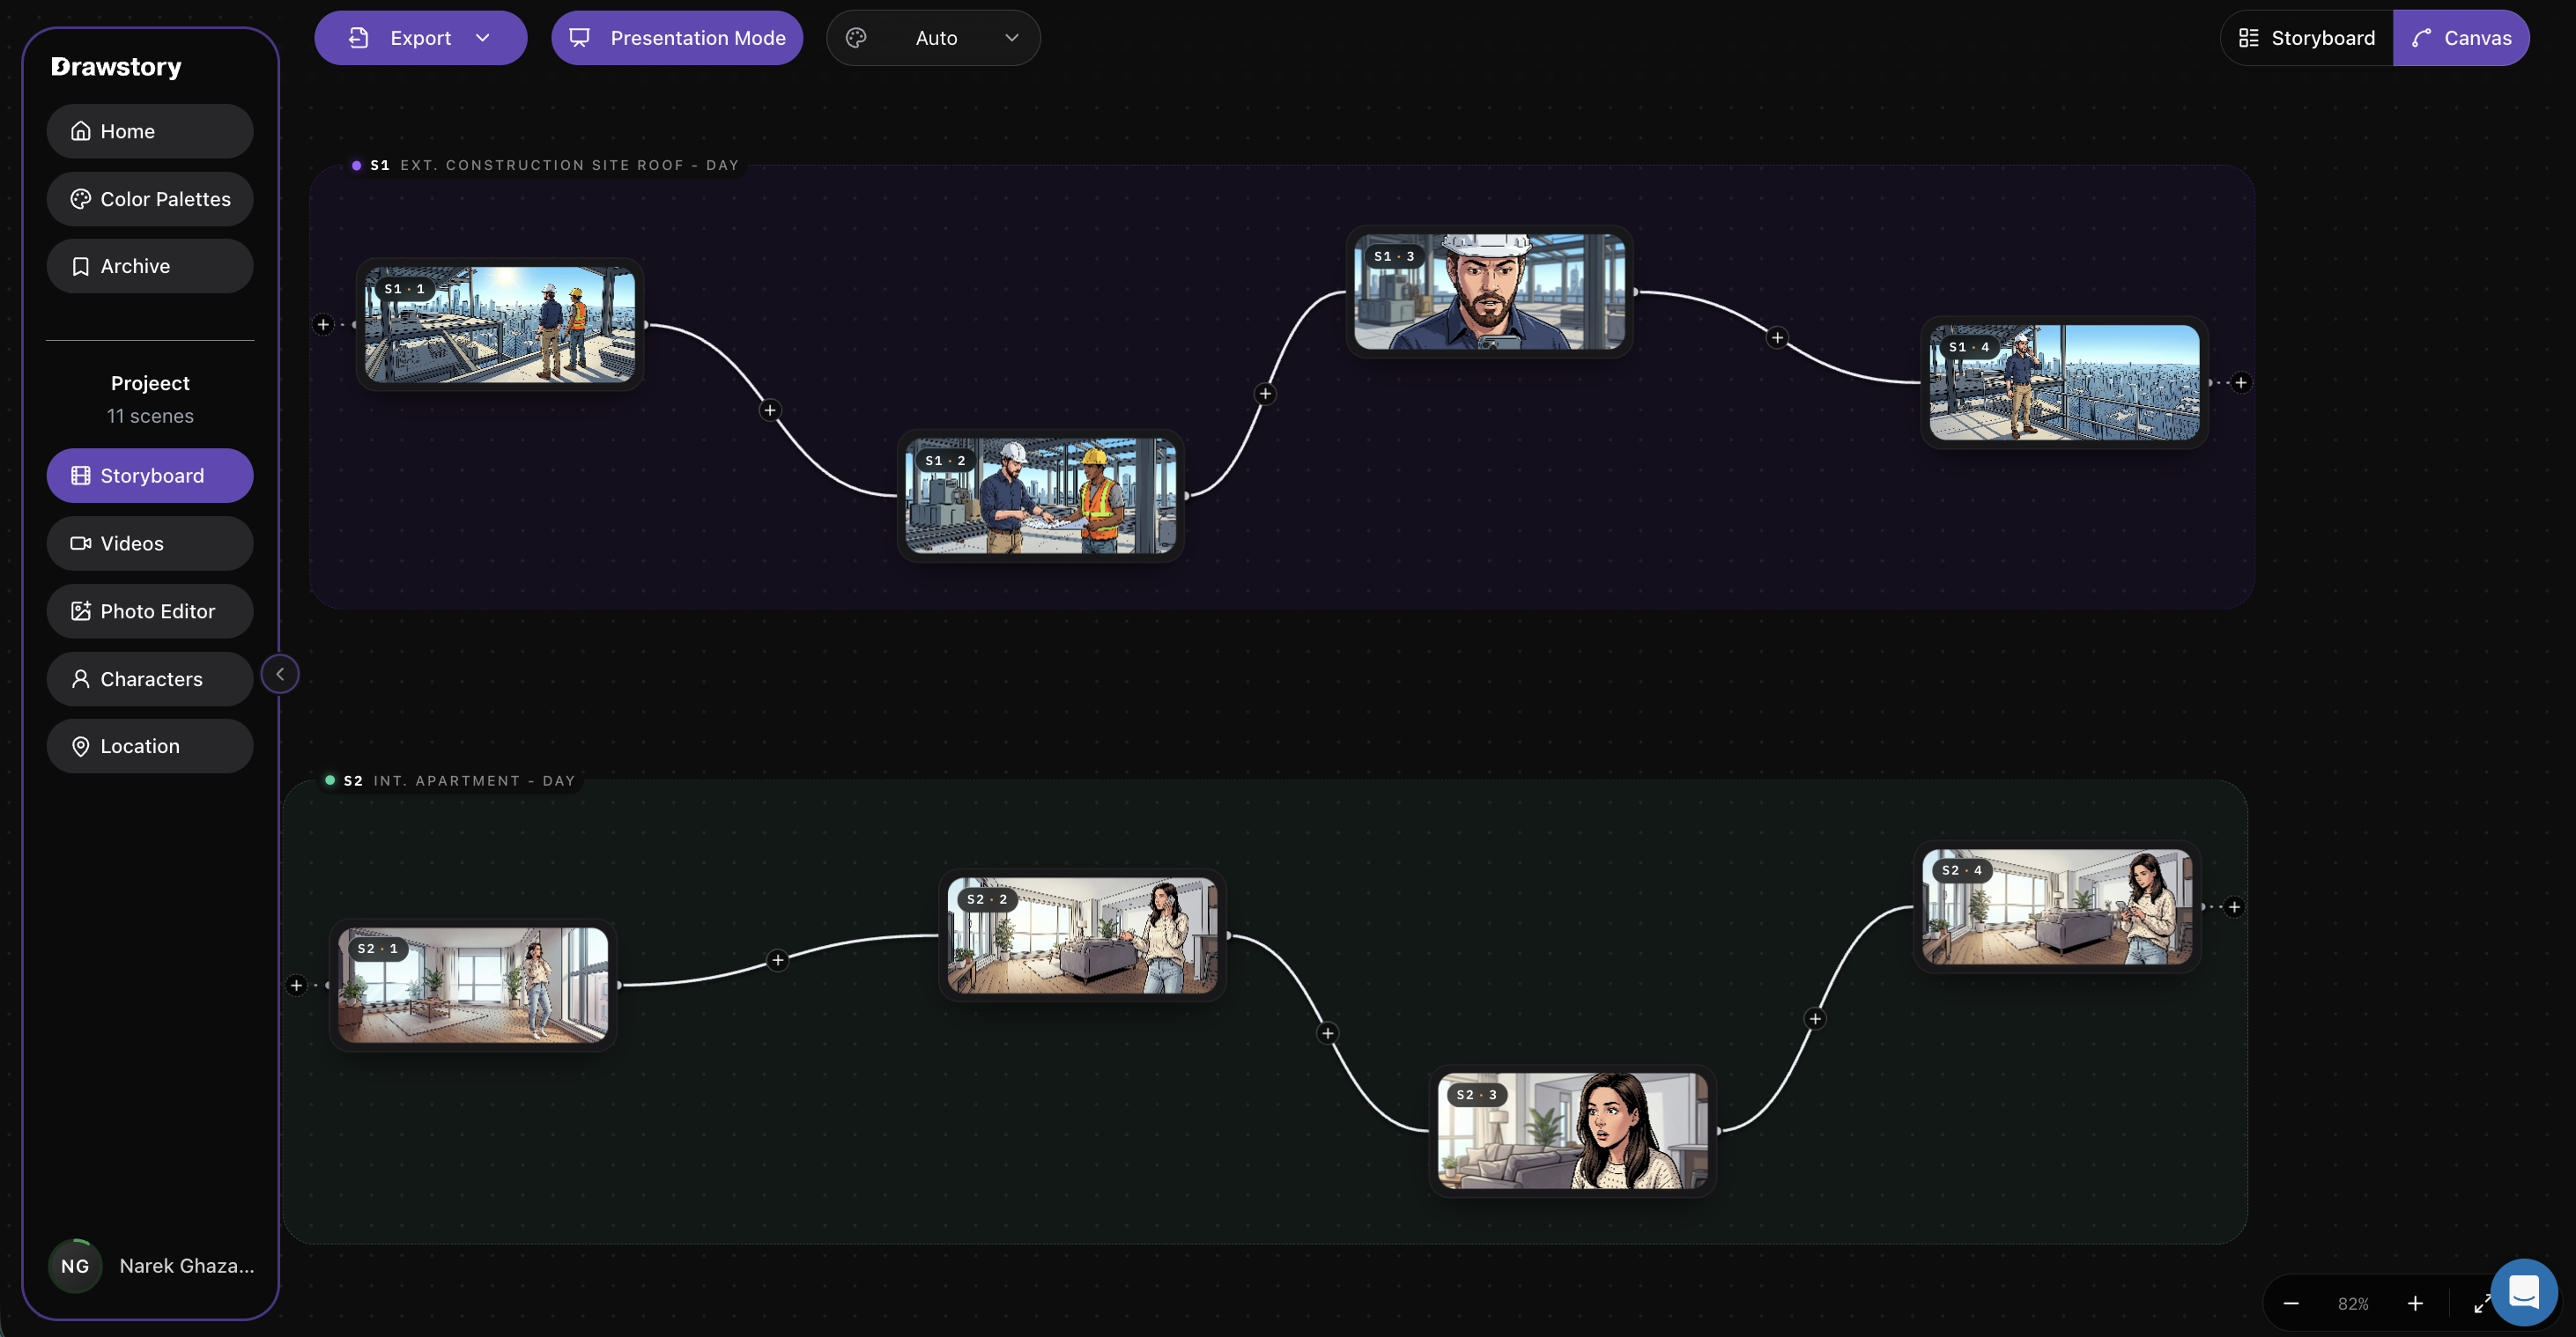Select the S1 · 2 shot thumbnail
The image size is (2576, 1337).
1041,496
